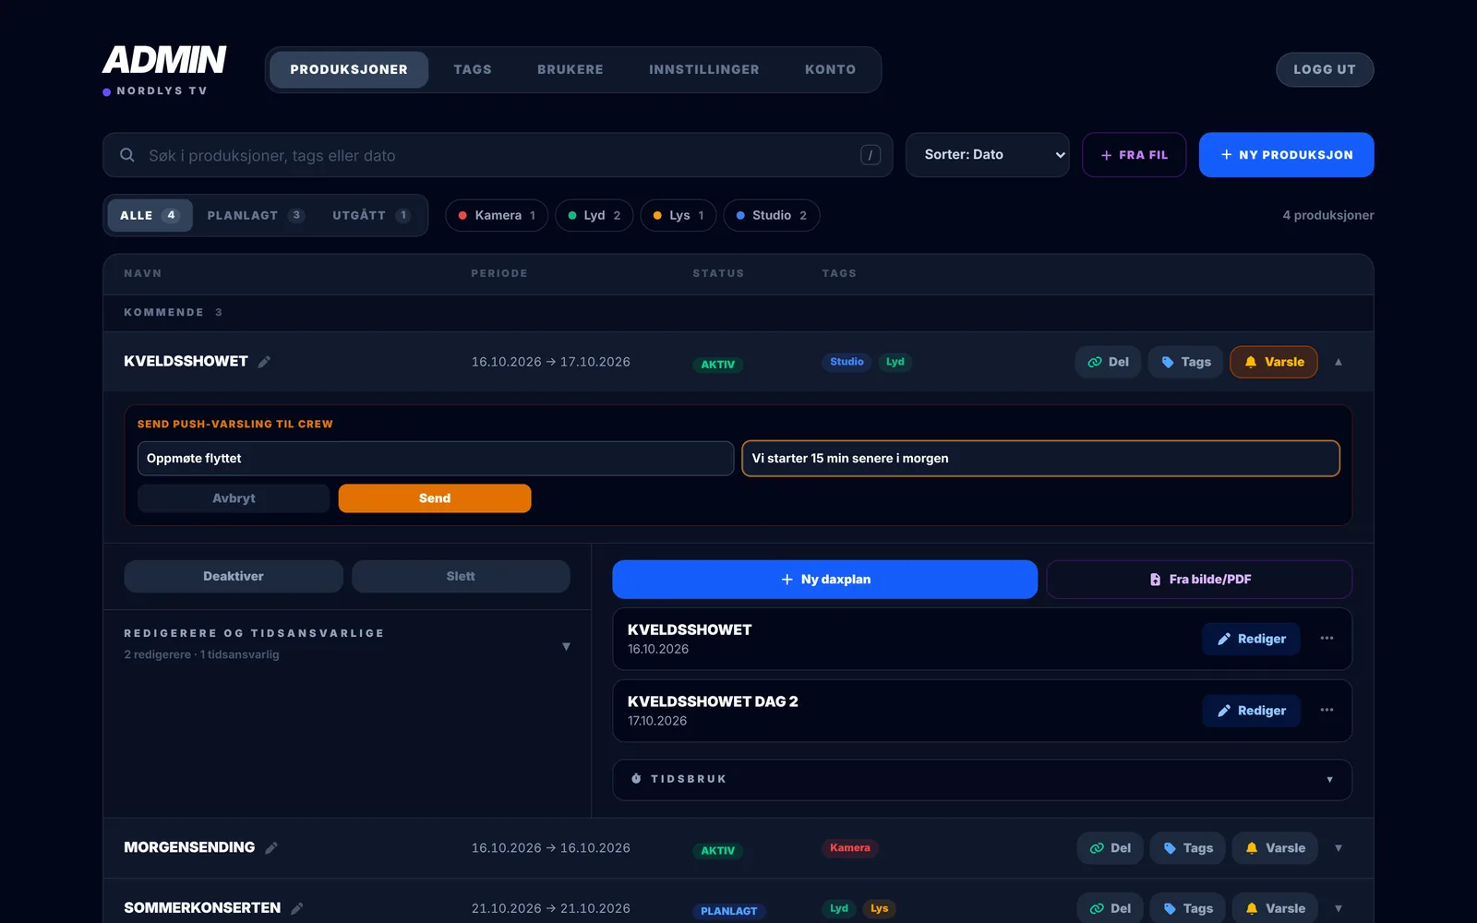The image size is (1477, 923).
Task: Click the Del share button for KVELDSSHOWET
Action: click(x=1108, y=362)
